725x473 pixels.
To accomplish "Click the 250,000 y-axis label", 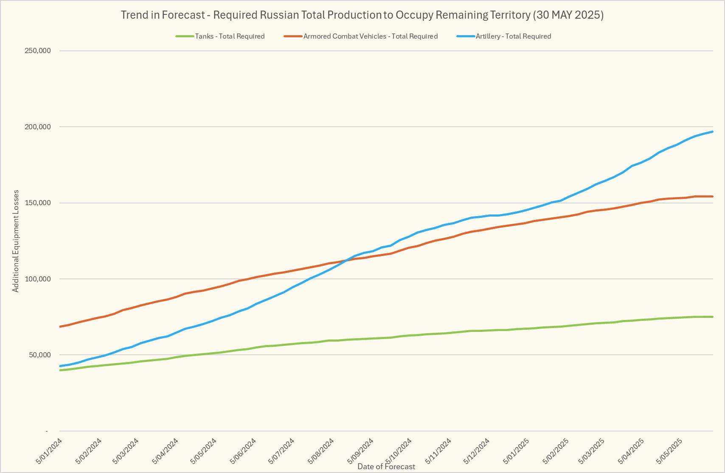I will coord(39,51).
